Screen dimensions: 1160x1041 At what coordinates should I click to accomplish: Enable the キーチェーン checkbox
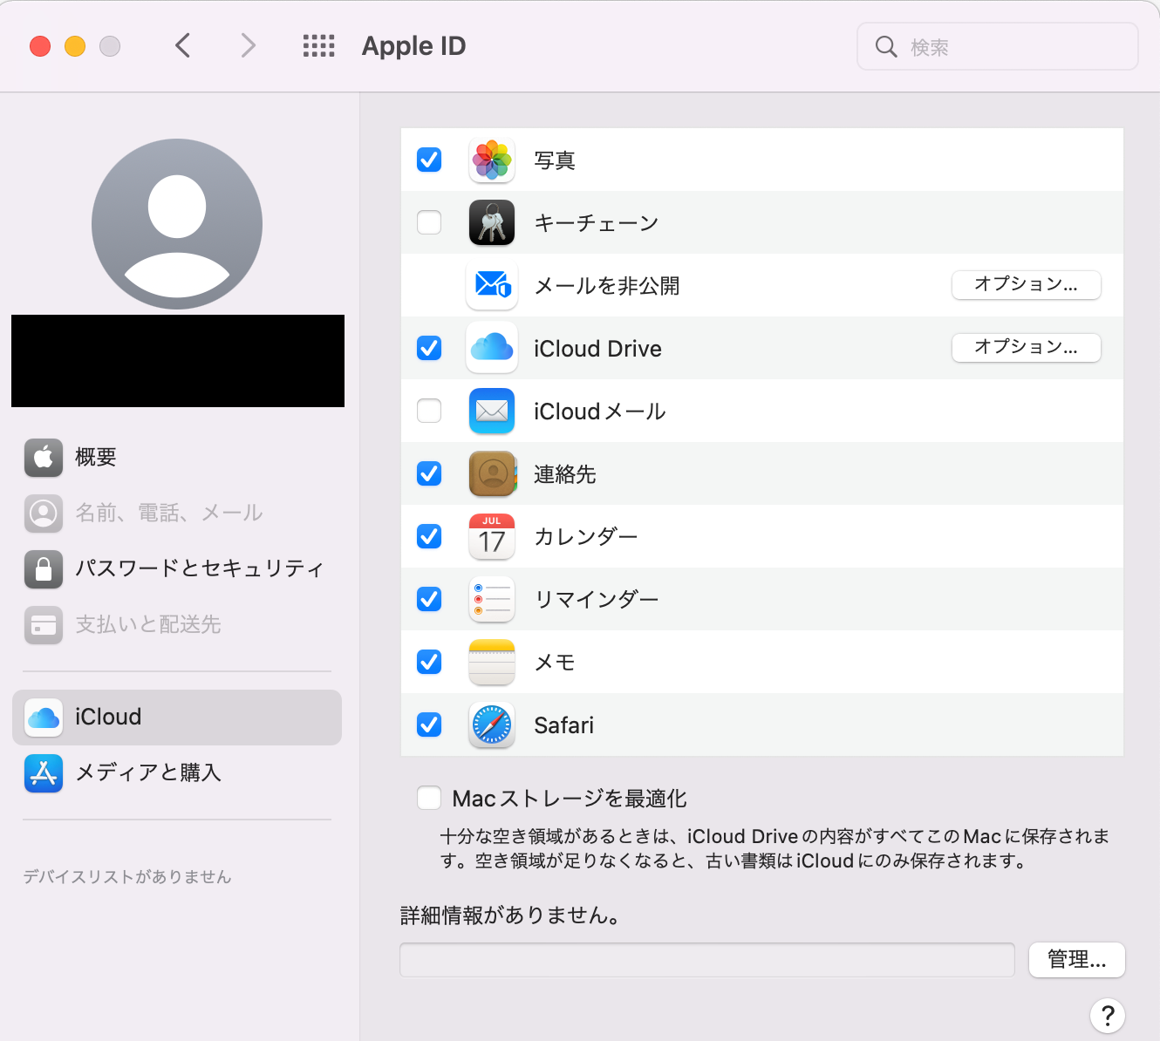tap(429, 222)
